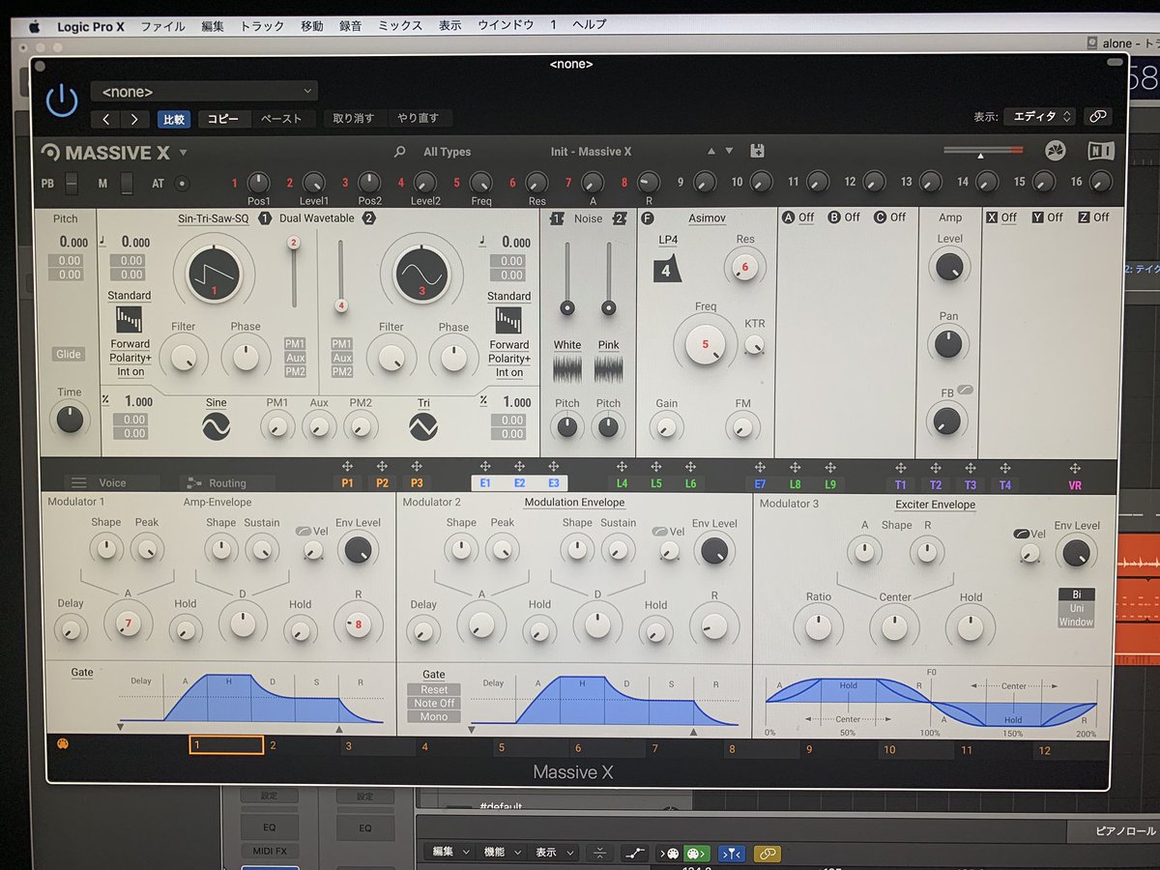1160x870 pixels.
Task: Adjust oscillator 2 level fader 4
Action: tap(340, 306)
